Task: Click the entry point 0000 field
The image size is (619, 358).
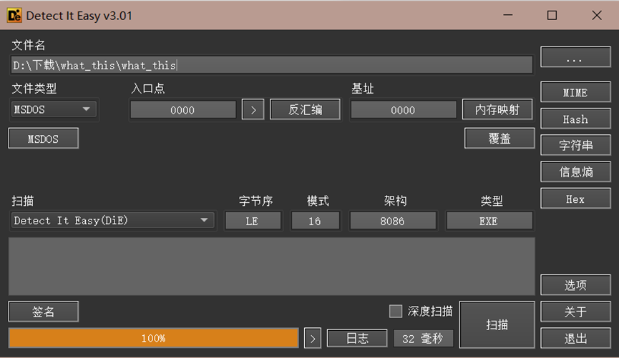Action: (x=182, y=109)
